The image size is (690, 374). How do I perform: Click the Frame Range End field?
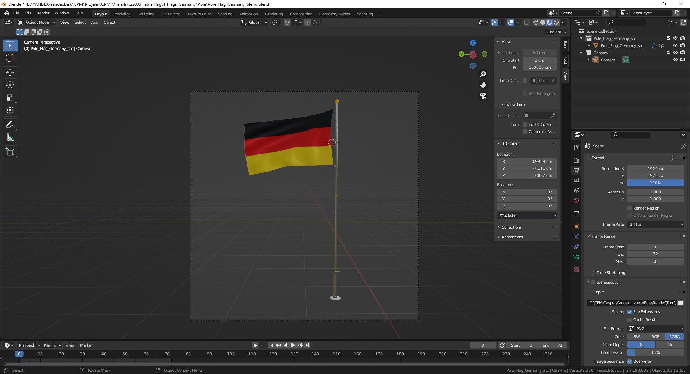[x=656, y=254]
